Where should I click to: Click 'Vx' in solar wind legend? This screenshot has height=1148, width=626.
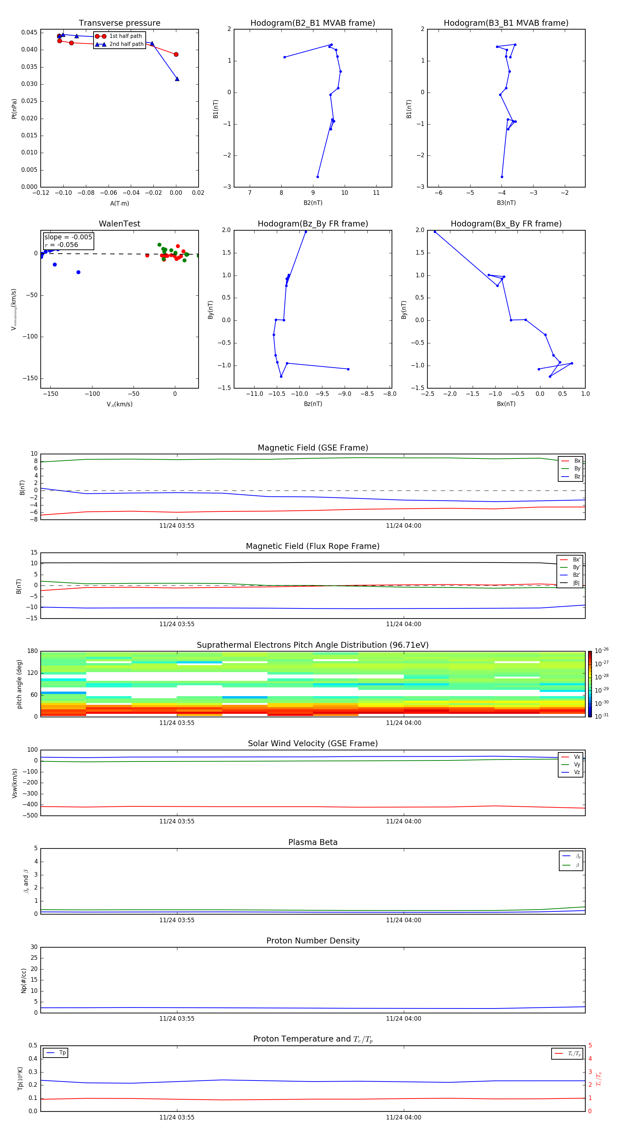coord(571,757)
